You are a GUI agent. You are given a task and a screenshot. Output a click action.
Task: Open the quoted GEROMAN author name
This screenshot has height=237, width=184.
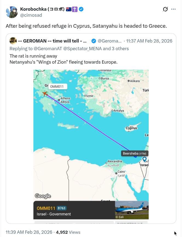tap(52, 41)
